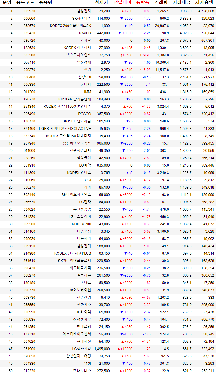Select the NAVER stock name
Viewport: 216px width, 373px height.
point(85,33)
